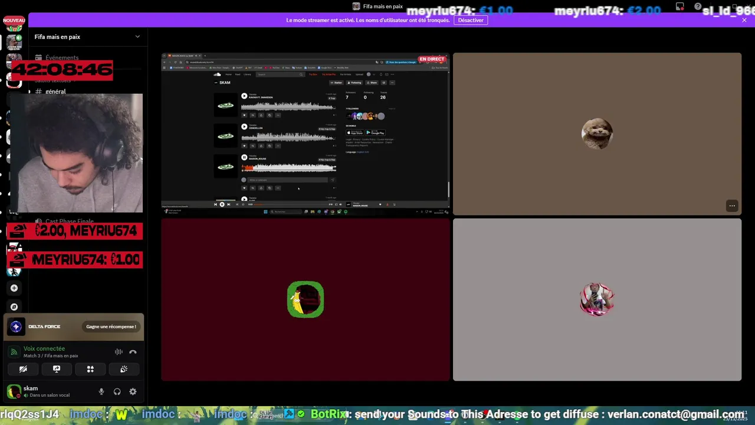Open the Événements entry
The image size is (755, 425).
62,58
